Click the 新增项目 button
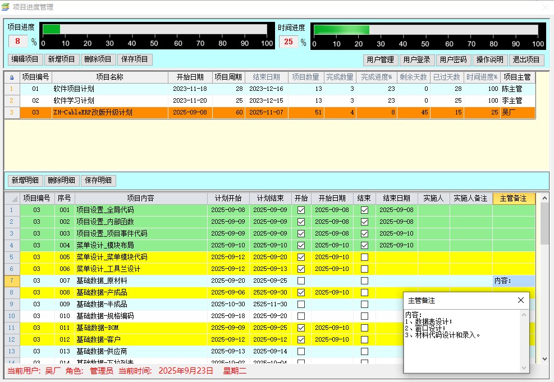Screen dimensions: 554x382 tap(61, 59)
